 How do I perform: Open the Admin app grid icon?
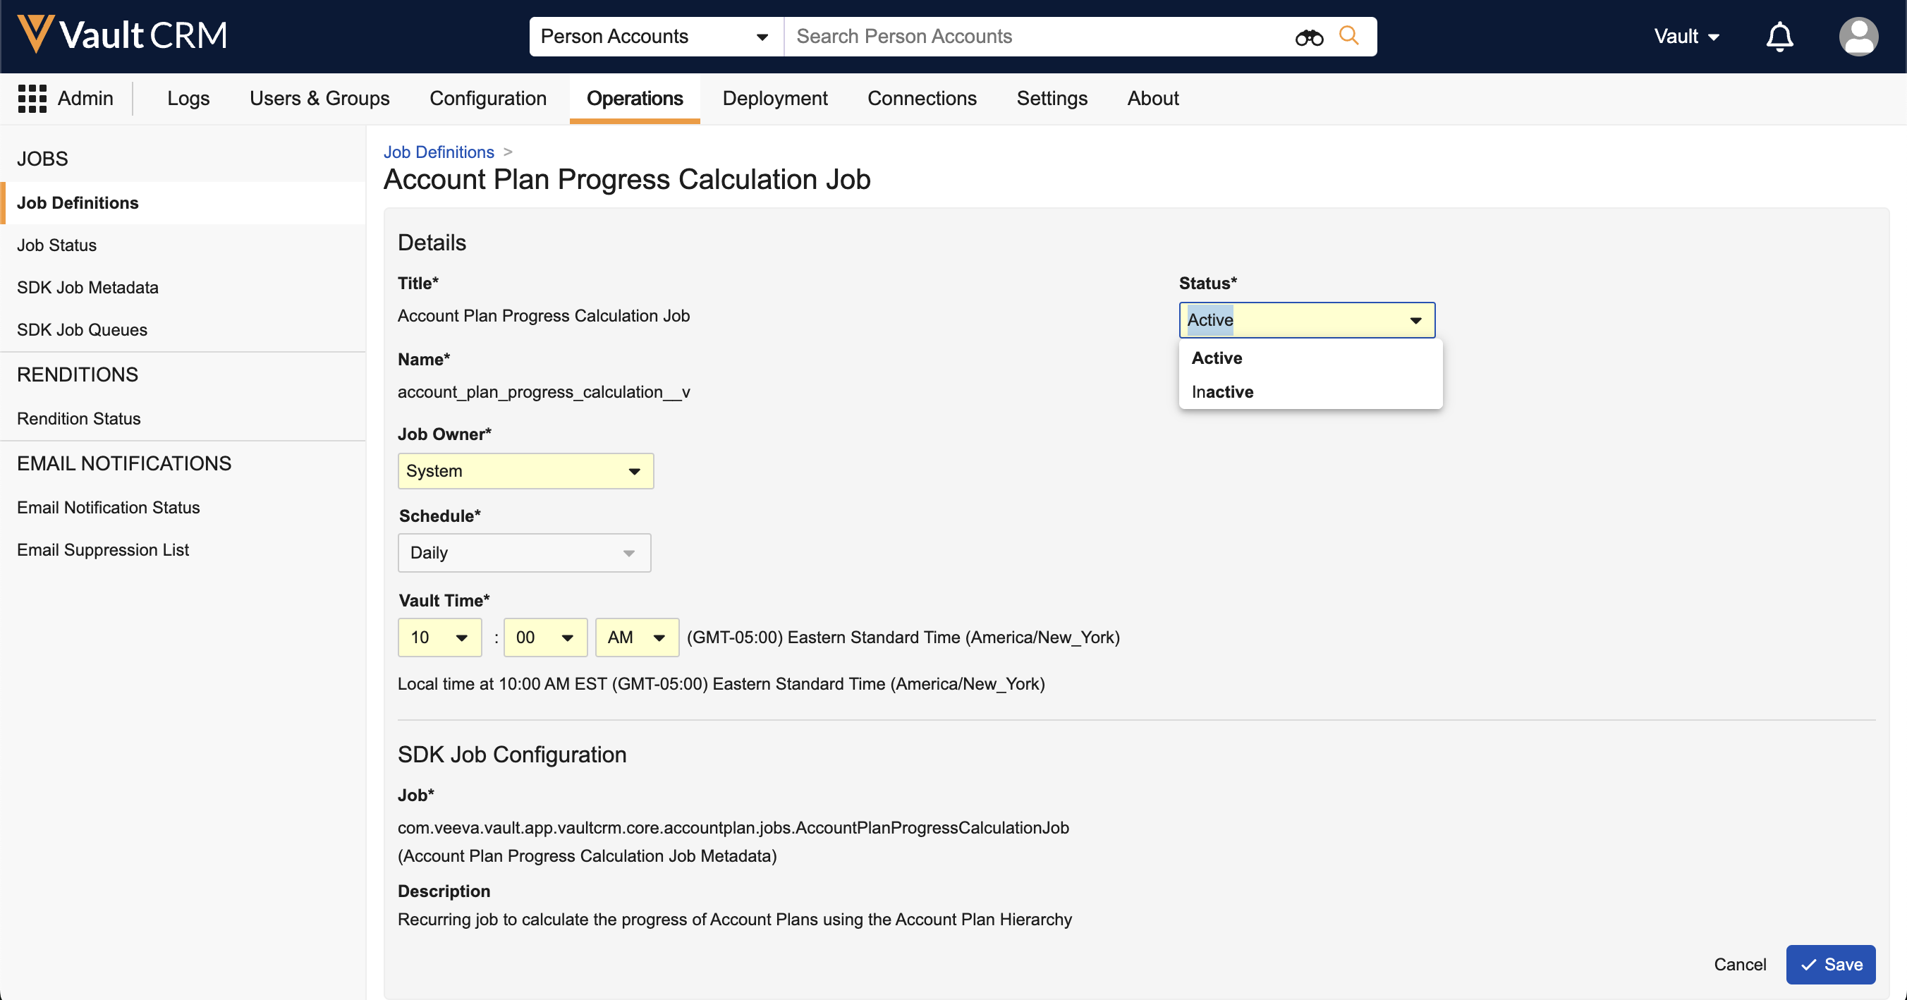pos(32,99)
